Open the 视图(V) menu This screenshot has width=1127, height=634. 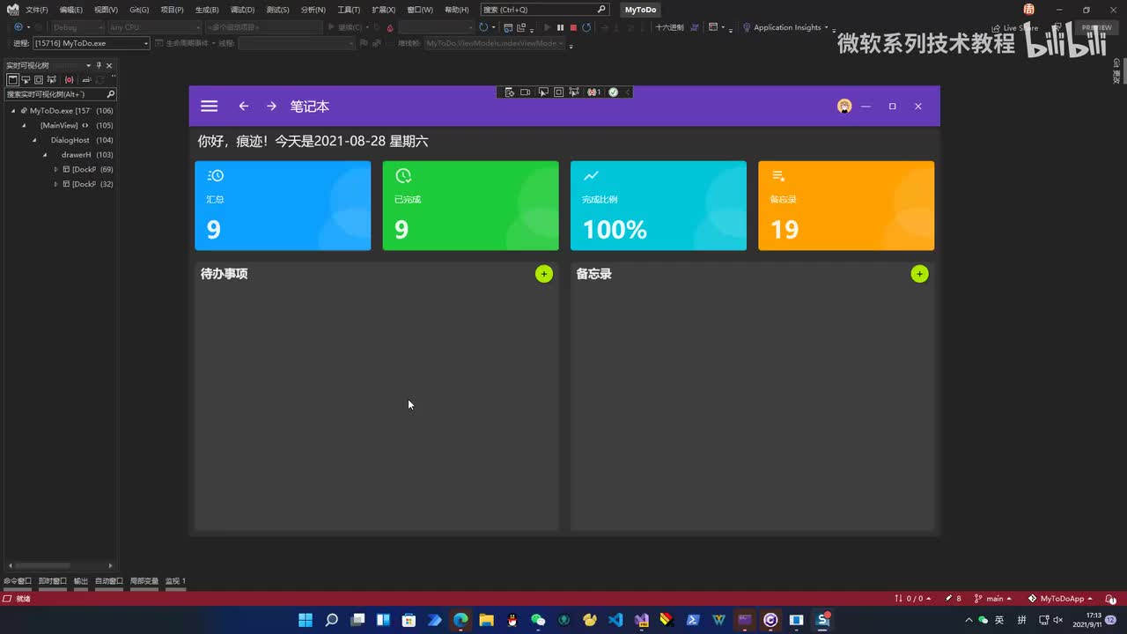[x=106, y=10]
